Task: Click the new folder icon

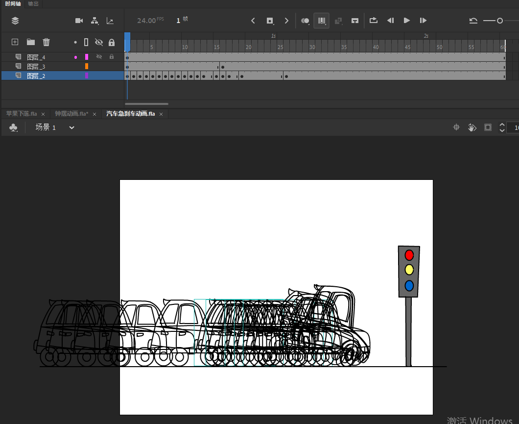Action: point(30,42)
